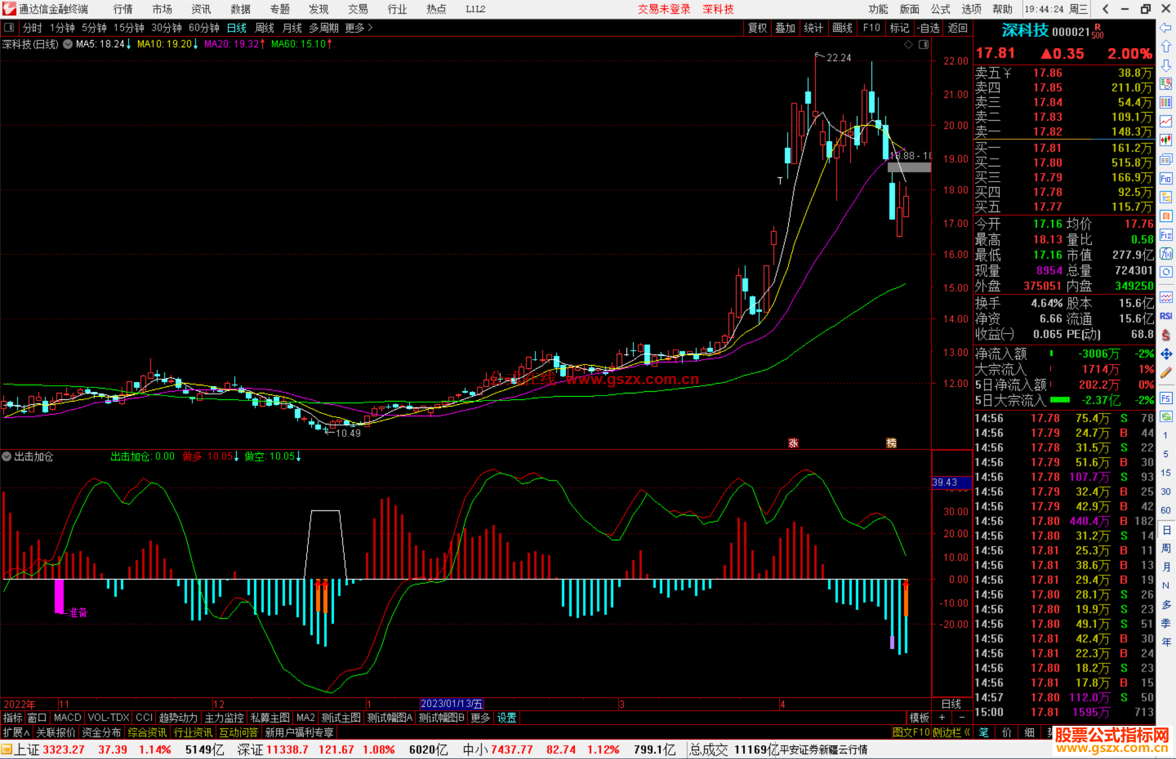Click the RSI indicator sidebar icon
This screenshot has height=759, width=1176.
1166,316
